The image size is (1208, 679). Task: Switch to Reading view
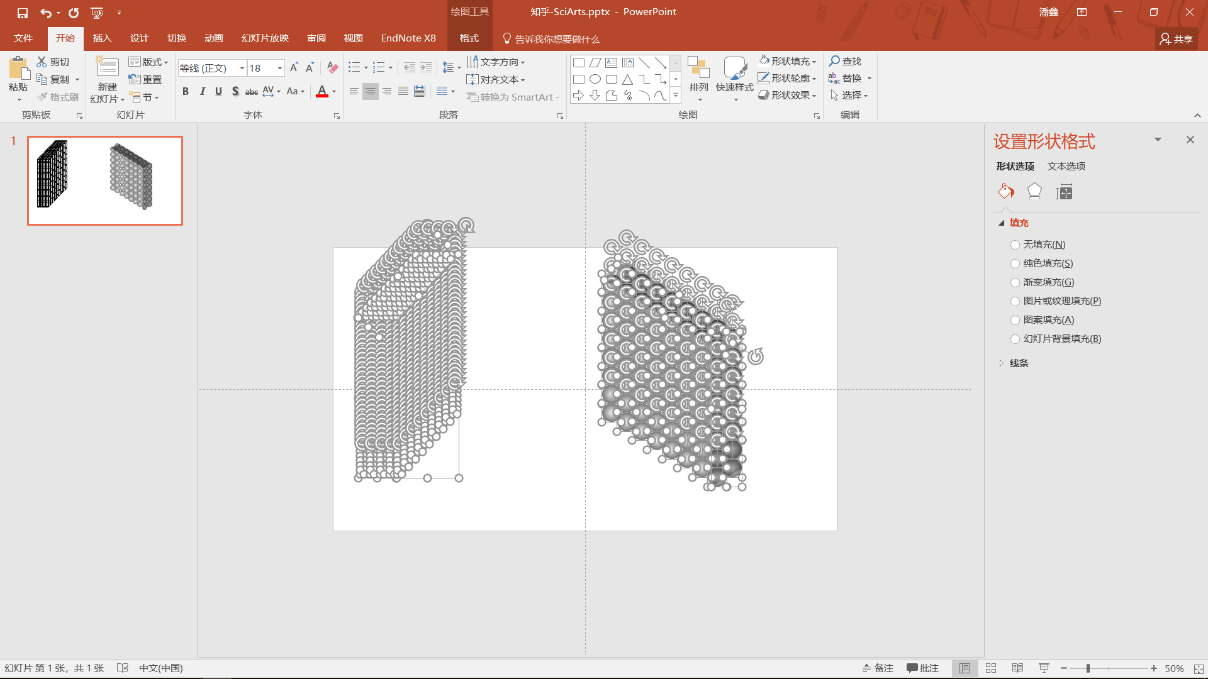[x=1017, y=668]
